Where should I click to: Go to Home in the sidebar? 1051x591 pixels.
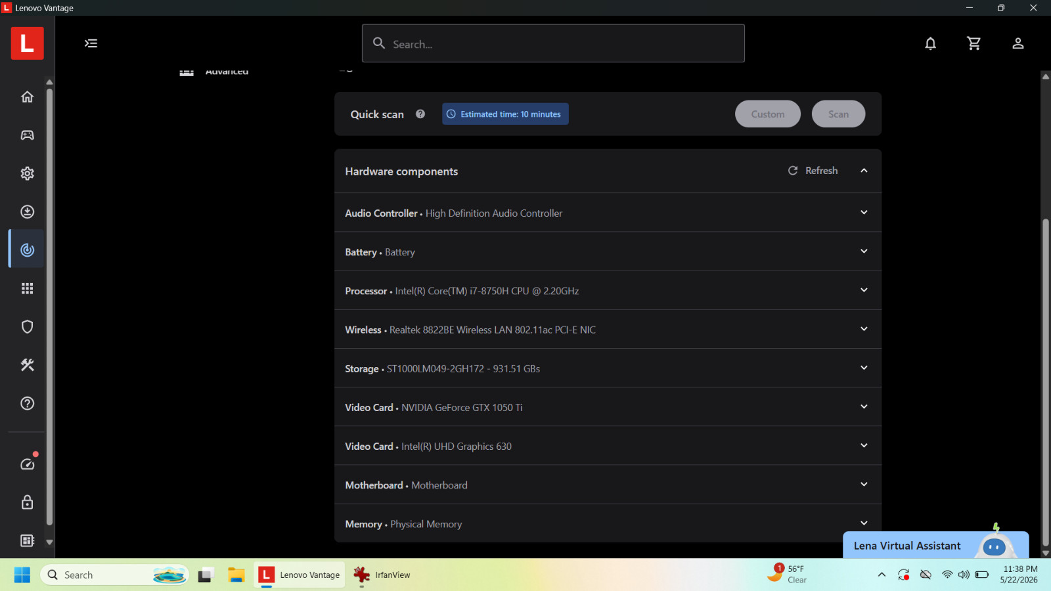click(x=27, y=97)
